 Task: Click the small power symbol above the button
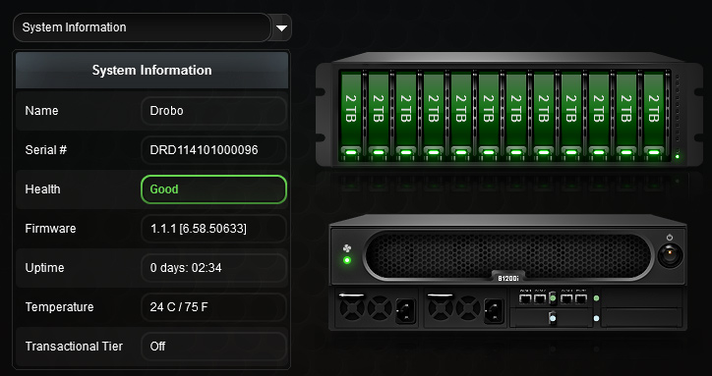coord(670,238)
